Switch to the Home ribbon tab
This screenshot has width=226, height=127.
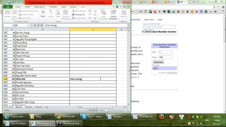tap(18, 7)
